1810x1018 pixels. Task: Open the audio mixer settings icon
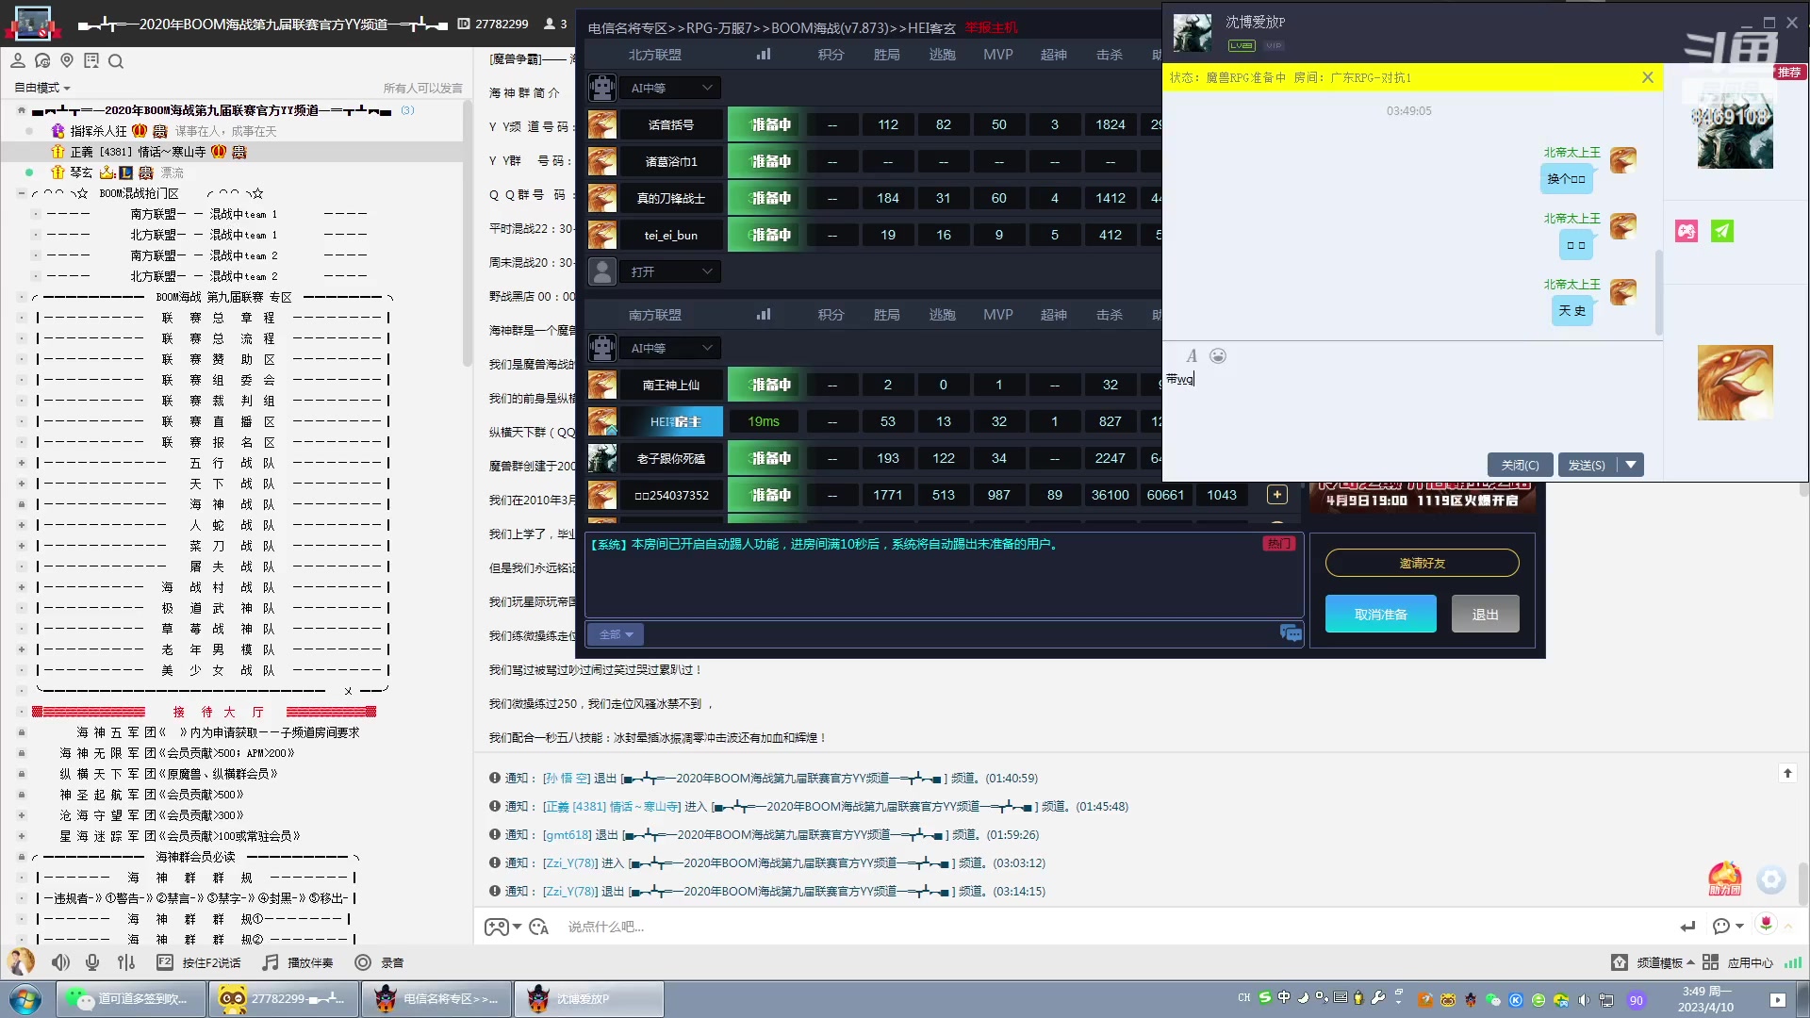(126, 962)
